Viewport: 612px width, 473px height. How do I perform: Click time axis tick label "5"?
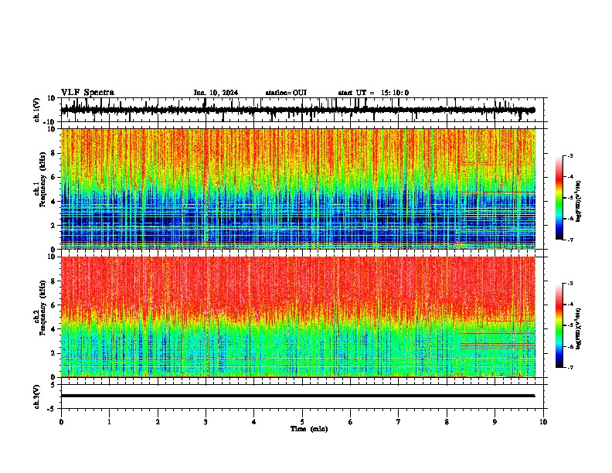(302, 422)
